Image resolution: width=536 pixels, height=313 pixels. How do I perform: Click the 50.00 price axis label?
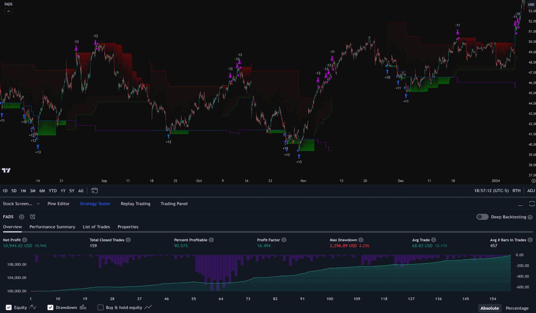tap(532, 42)
